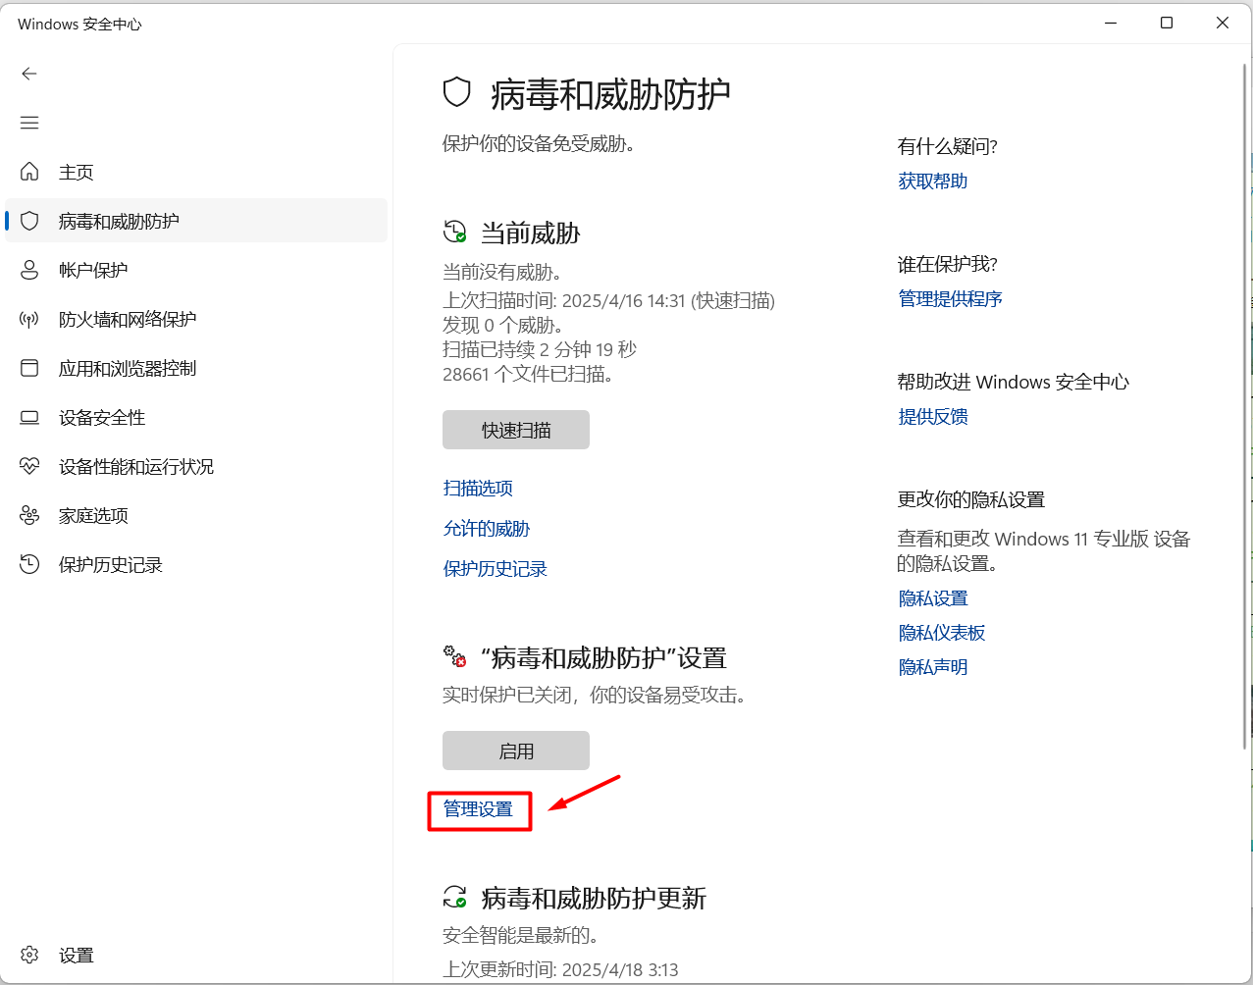Click the history clock icon for 保护历史记录
The width and height of the screenshot is (1253, 985).
[29, 564]
